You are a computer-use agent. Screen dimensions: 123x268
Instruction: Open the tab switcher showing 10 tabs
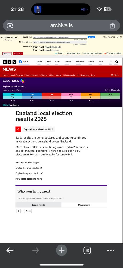click(x=87, y=250)
